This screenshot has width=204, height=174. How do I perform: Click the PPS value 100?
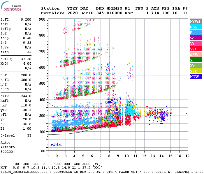[x=166, y=13]
